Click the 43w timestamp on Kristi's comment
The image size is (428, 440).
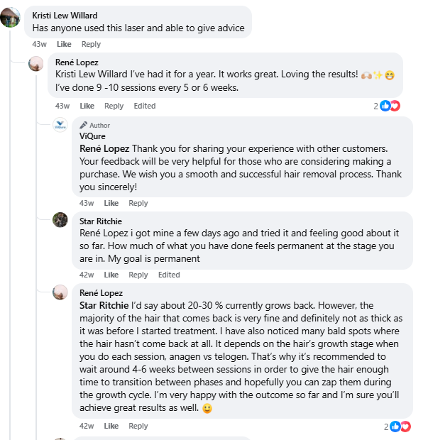(x=40, y=44)
